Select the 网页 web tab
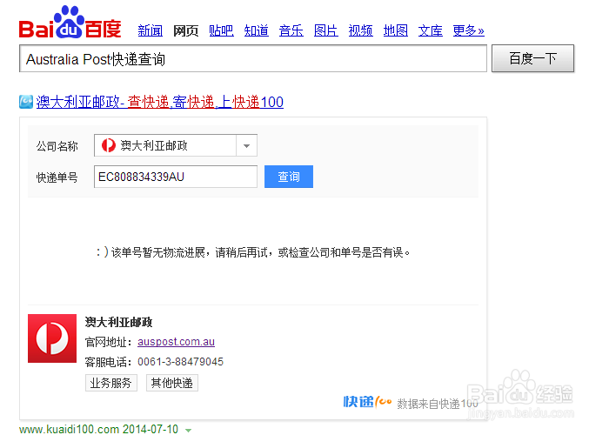The height and width of the screenshot is (435, 609). (185, 30)
